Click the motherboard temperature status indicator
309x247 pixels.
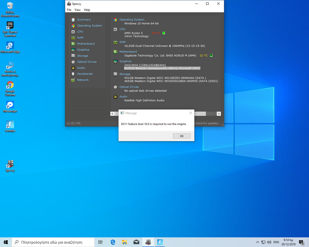[211, 55]
